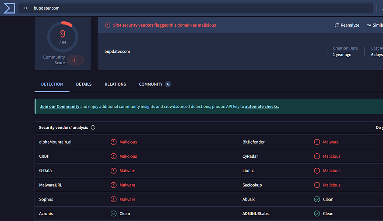Select the Acronis vendor name
Viewport: 383px width, 221px height.
point(46,214)
